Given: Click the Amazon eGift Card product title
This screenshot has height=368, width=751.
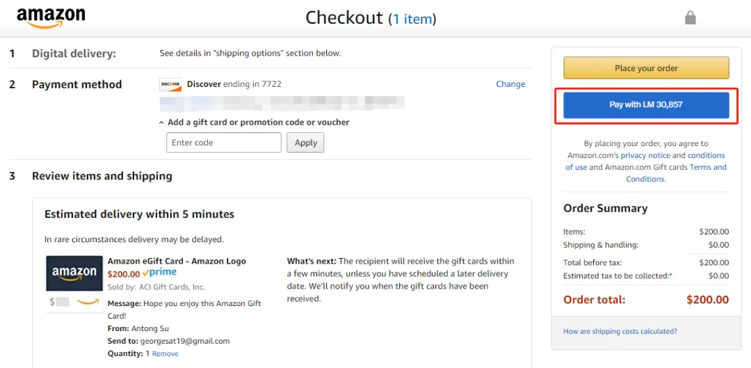Looking at the screenshot, I should (x=177, y=261).
